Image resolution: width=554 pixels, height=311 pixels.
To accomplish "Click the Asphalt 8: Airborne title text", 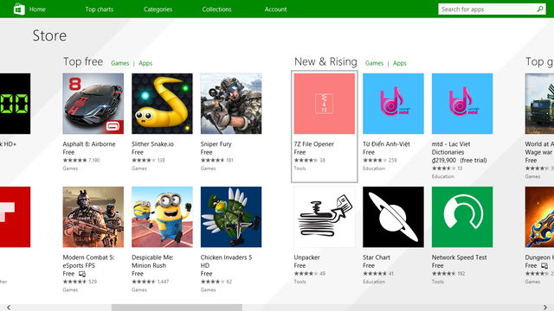I will (x=89, y=144).
